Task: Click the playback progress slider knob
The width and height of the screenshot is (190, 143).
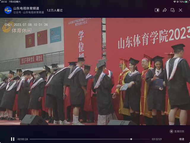Action: pyautogui.click(x=131, y=139)
